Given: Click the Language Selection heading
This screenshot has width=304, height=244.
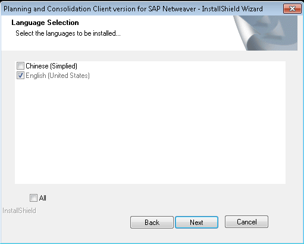Looking at the screenshot, I should [x=45, y=23].
